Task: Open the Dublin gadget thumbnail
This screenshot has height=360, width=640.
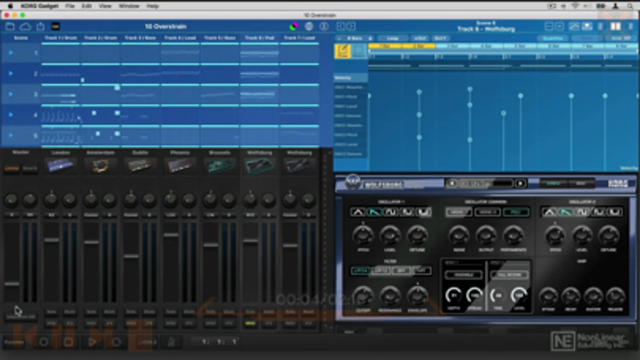Action: 140,165
